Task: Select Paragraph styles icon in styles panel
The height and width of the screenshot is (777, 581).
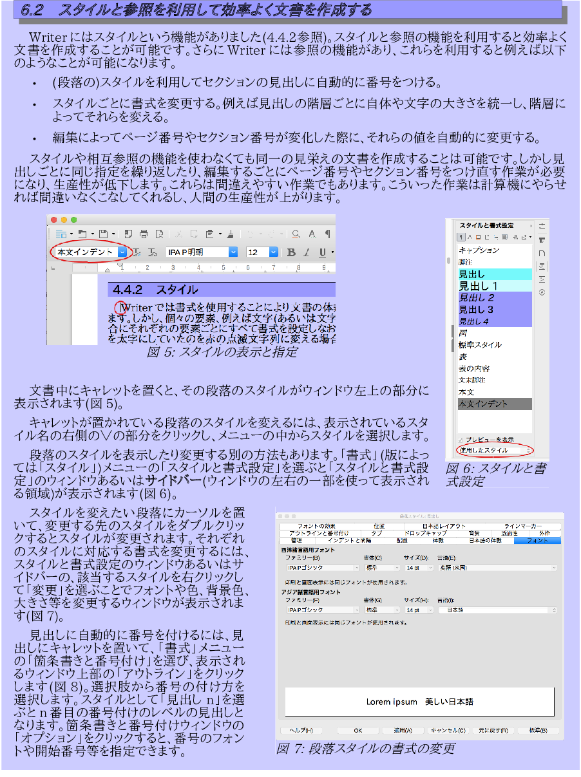Action: pyautogui.click(x=461, y=237)
